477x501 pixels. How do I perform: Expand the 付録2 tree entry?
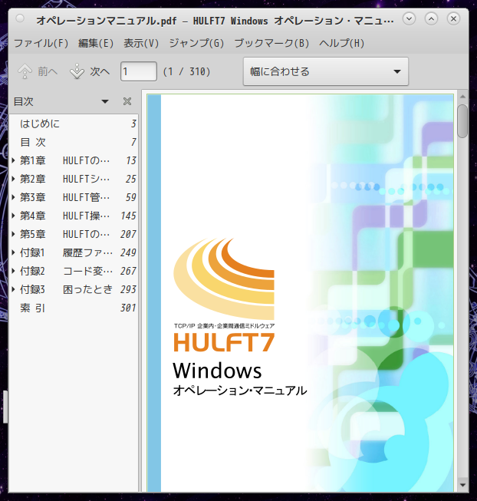click(13, 271)
